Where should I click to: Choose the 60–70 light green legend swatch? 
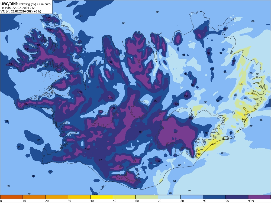[x=147, y=197]
